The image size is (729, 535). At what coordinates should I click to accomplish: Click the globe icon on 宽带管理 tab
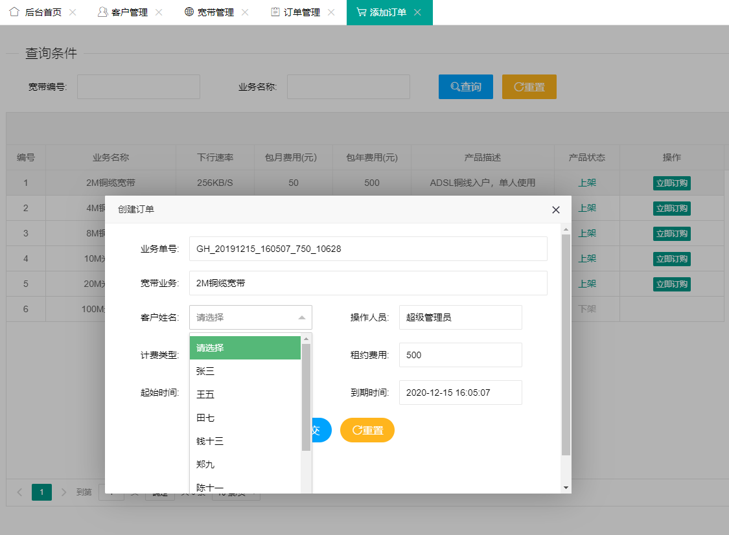(189, 12)
